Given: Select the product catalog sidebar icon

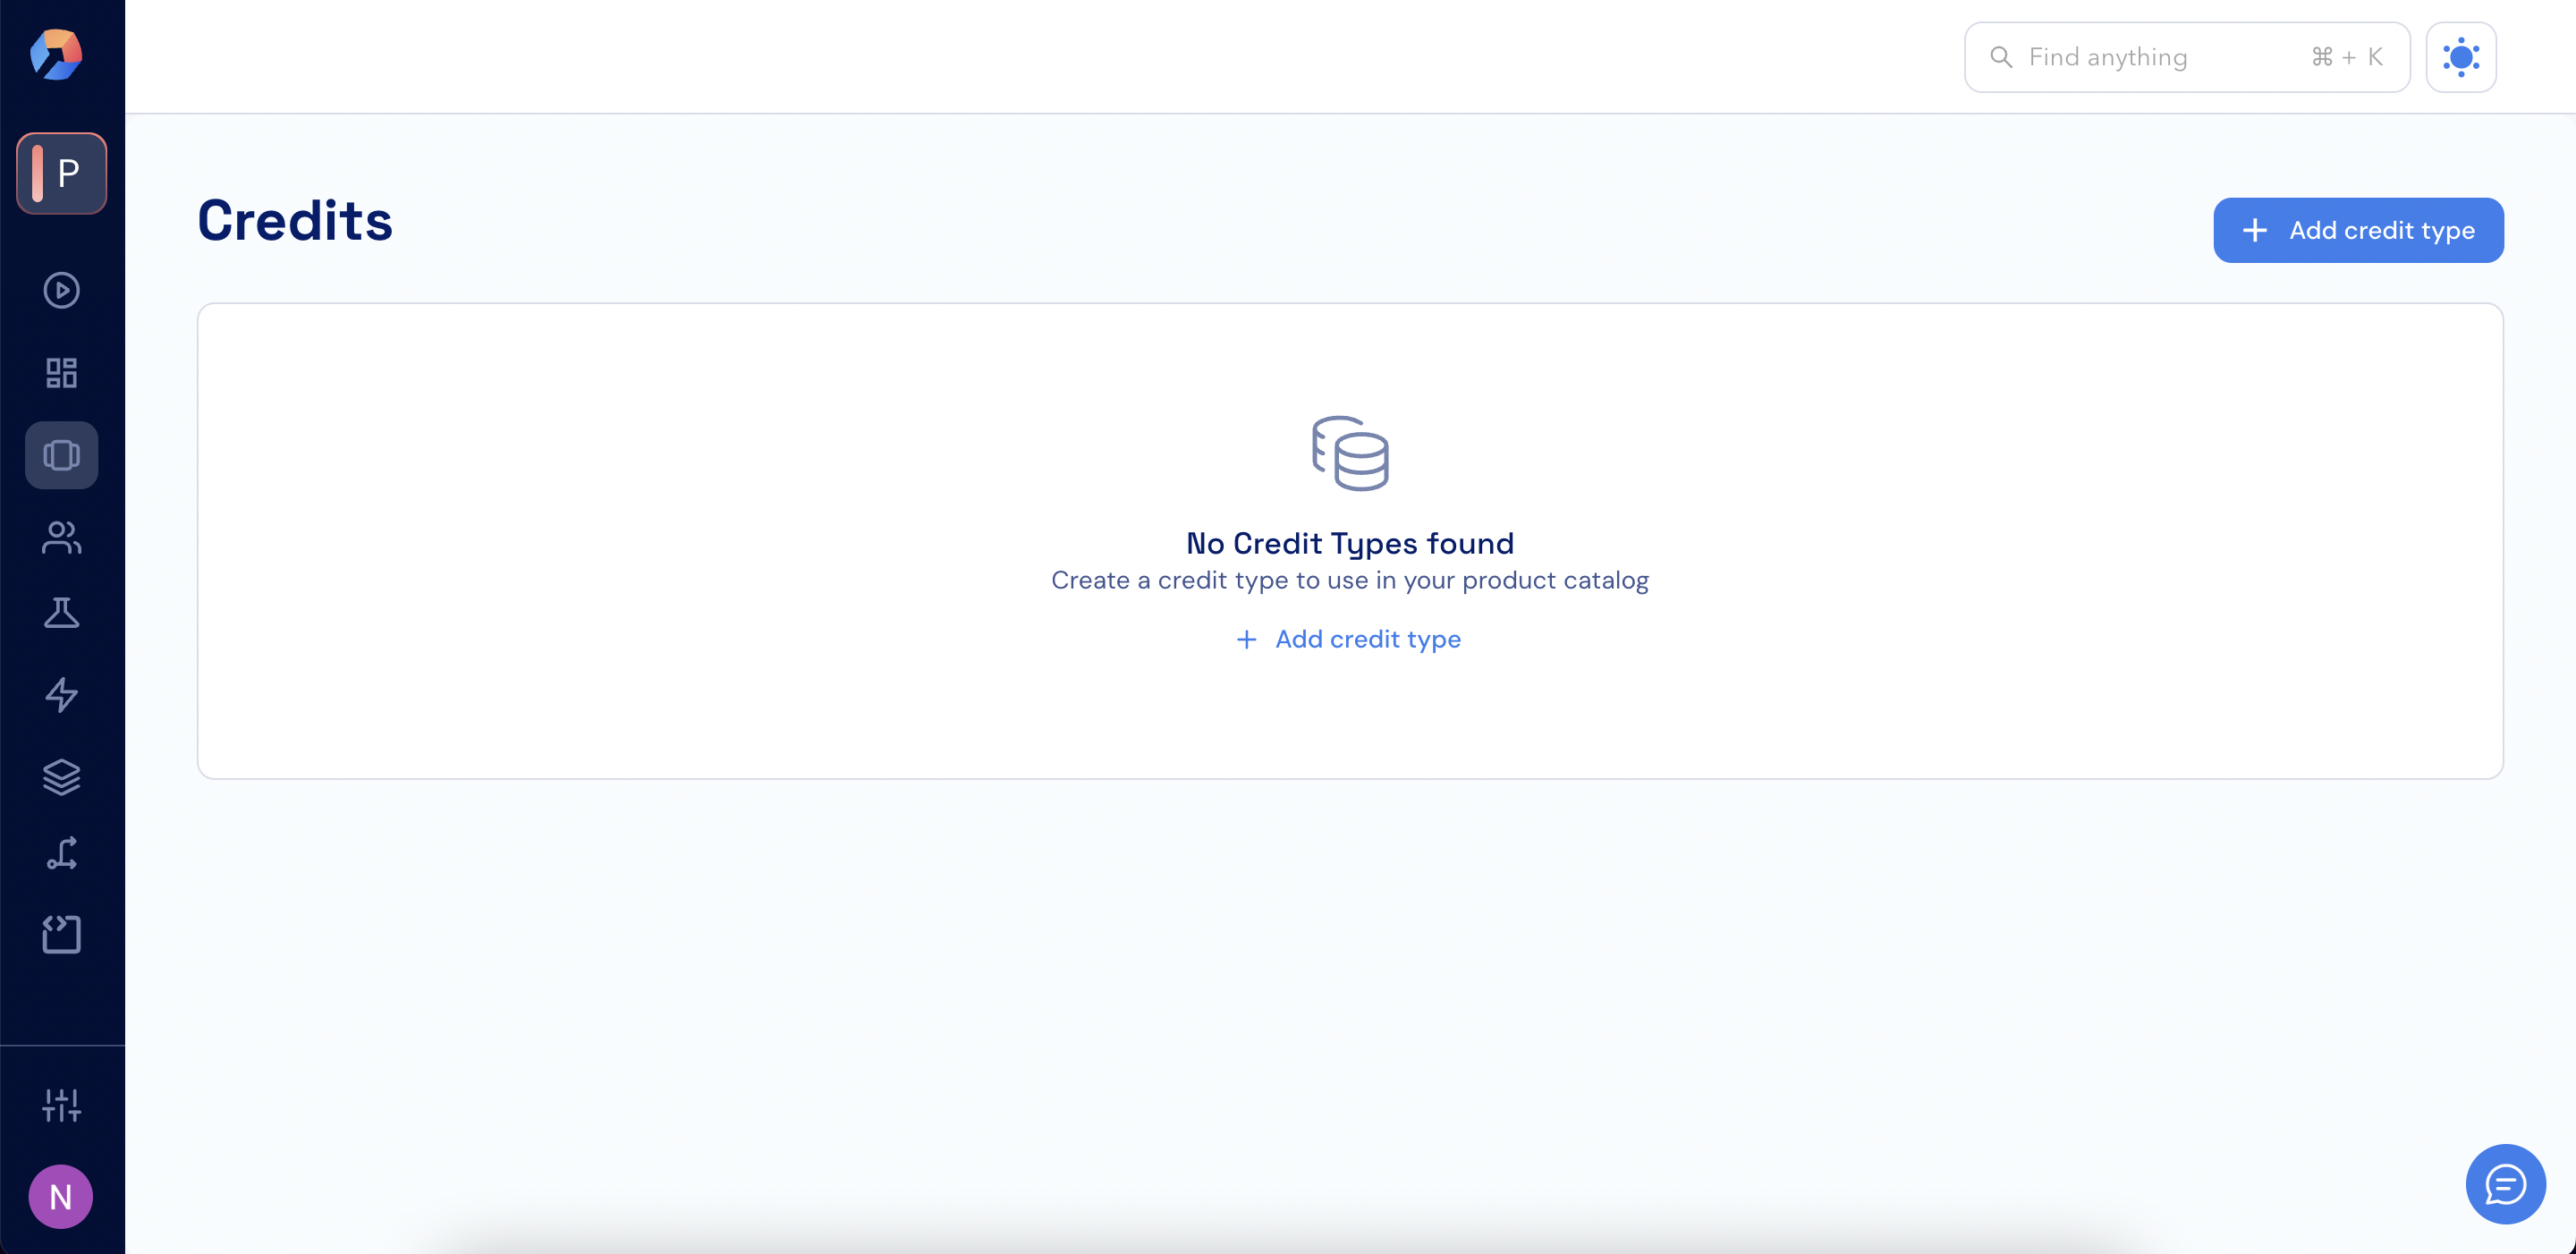Looking at the screenshot, I should (x=62, y=455).
